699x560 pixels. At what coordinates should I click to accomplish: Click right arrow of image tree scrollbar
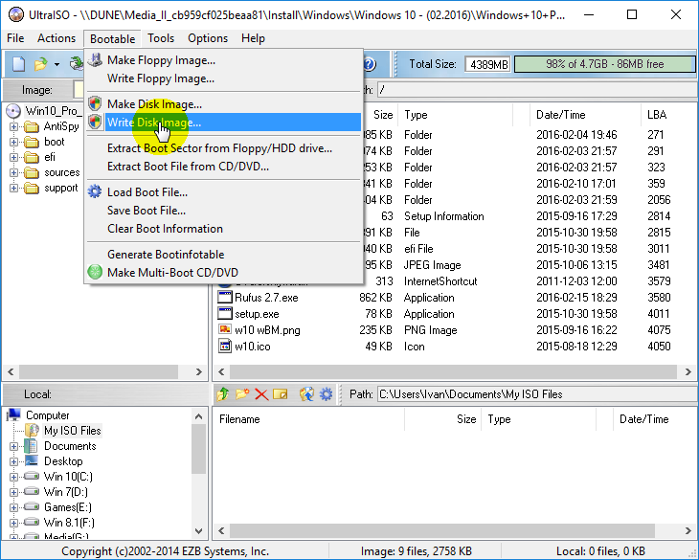[x=199, y=371]
